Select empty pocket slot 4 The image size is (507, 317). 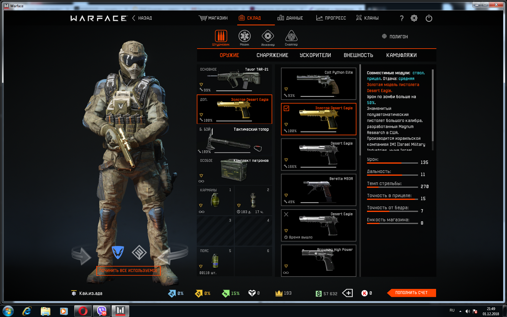click(x=253, y=231)
